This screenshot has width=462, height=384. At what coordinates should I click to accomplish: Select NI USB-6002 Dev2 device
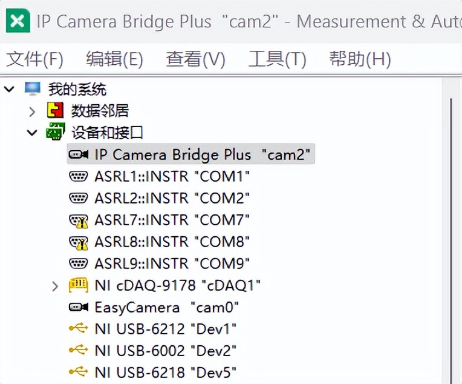pyautogui.click(x=165, y=350)
